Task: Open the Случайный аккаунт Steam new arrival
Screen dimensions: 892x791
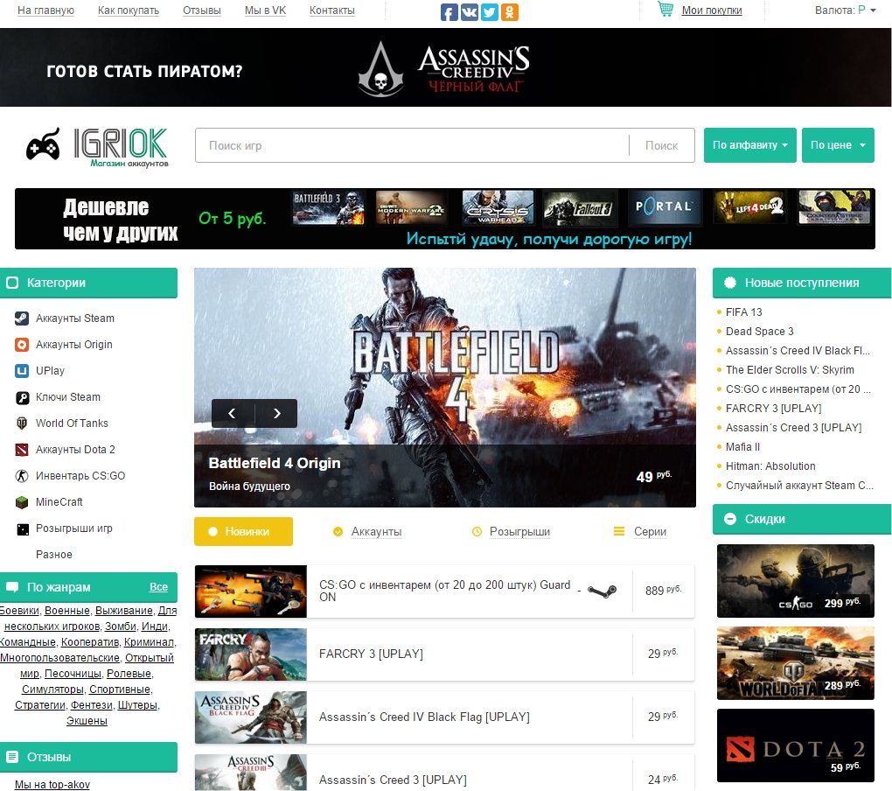Action: (799, 486)
